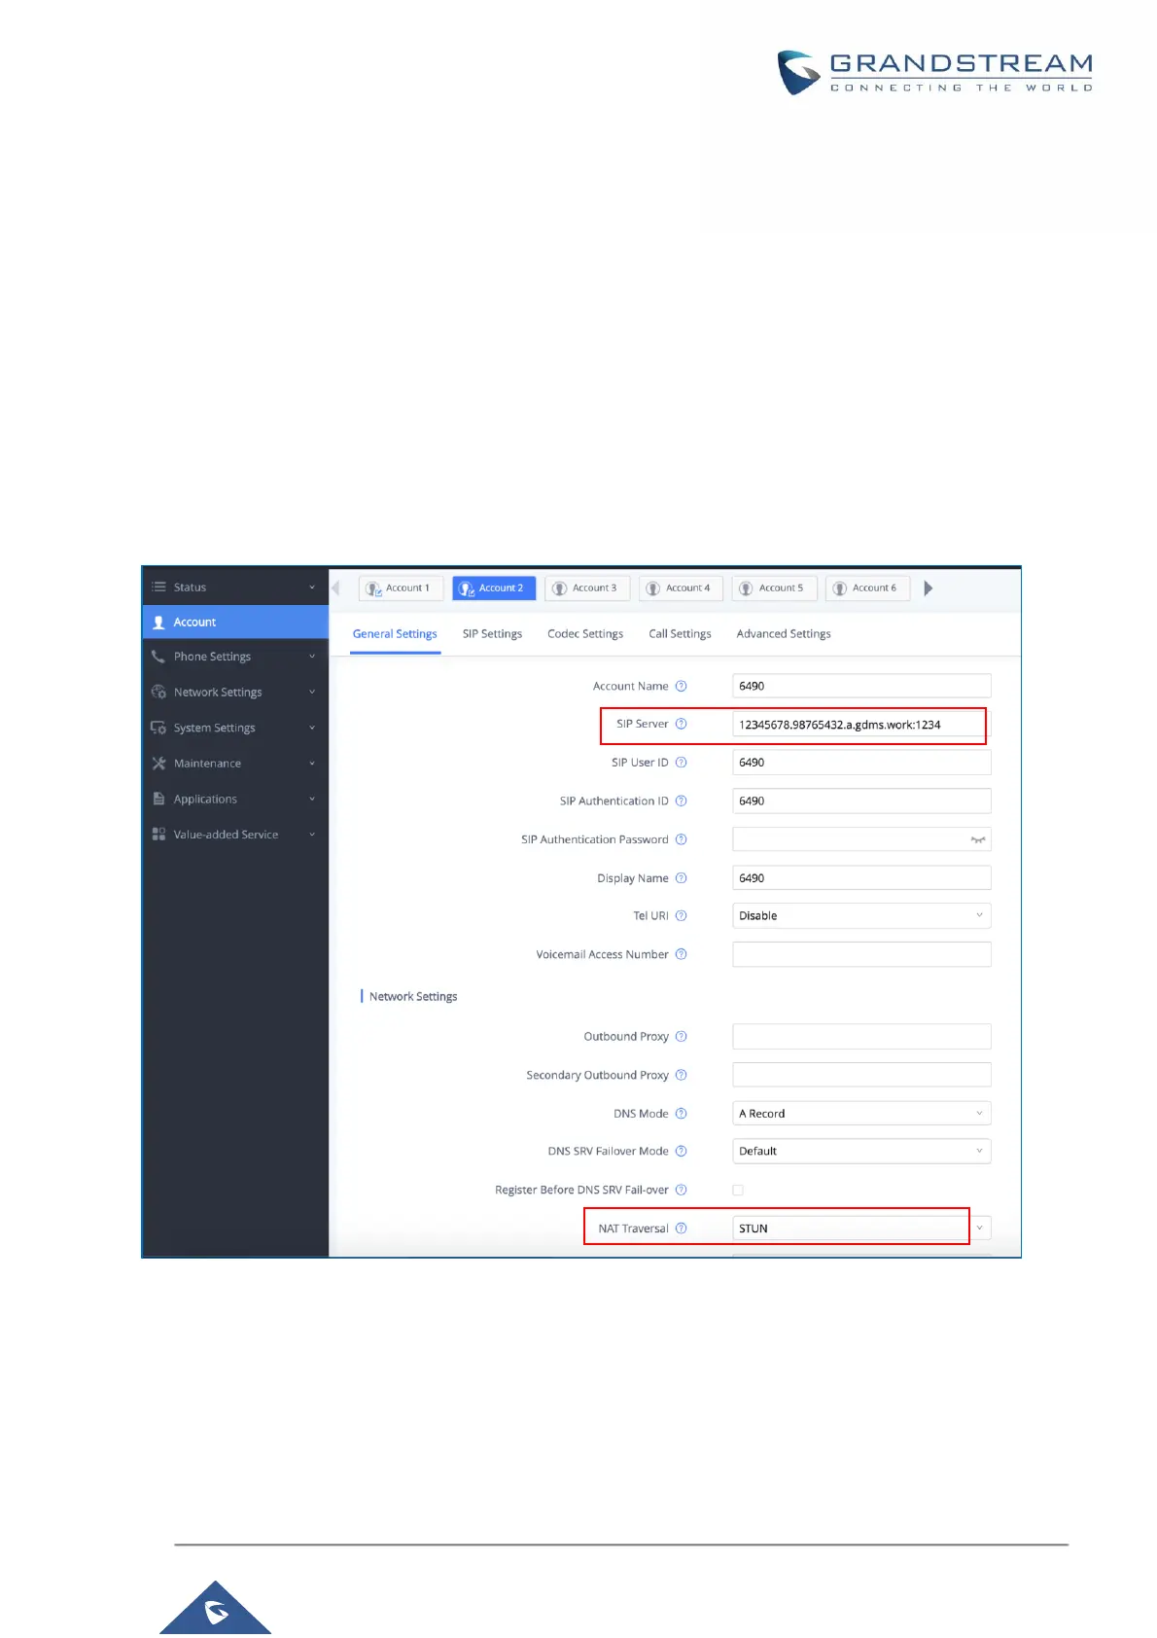This screenshot has height=1638, width=1157.
Task: Open the Tel URI dropdown
Action: click(x=861, y=916)
